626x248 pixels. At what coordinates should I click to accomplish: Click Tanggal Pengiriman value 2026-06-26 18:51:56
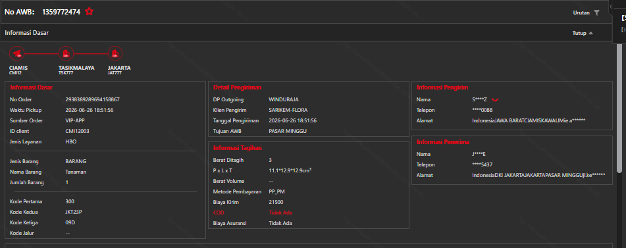tap(293, 120)
